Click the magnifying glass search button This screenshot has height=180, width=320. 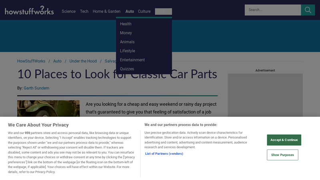pyautogui.click(x=308, y=10)
